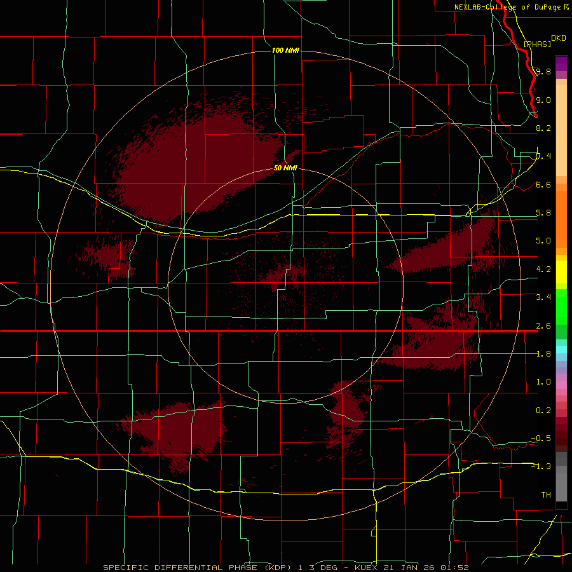This screenshot has height=572, width=572.
Task: Click the 5.8 value on the color scale
Action: pos(543,213)
